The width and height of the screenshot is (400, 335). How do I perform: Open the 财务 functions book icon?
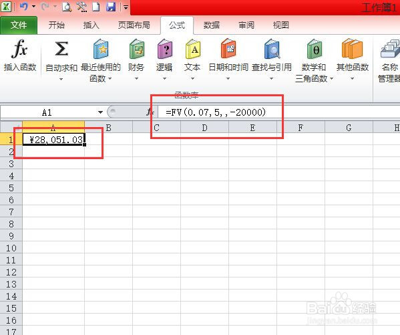coord(136,49)
